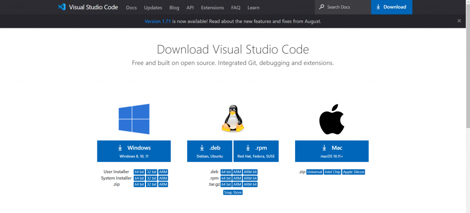The width and height of the screenshot is (470, 213).
Task: Download the .rpm package for Red Hat
Action: (256, 151)
